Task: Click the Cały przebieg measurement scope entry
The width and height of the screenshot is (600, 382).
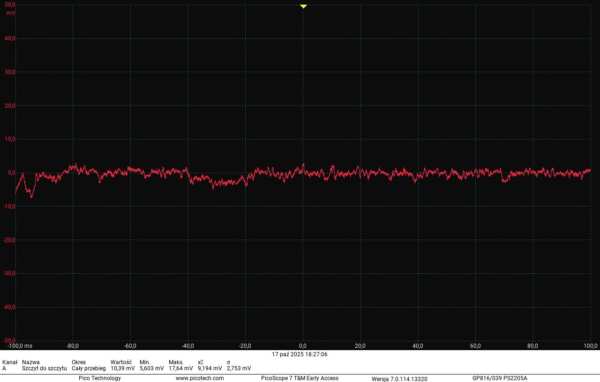Action: click(89, 368)
